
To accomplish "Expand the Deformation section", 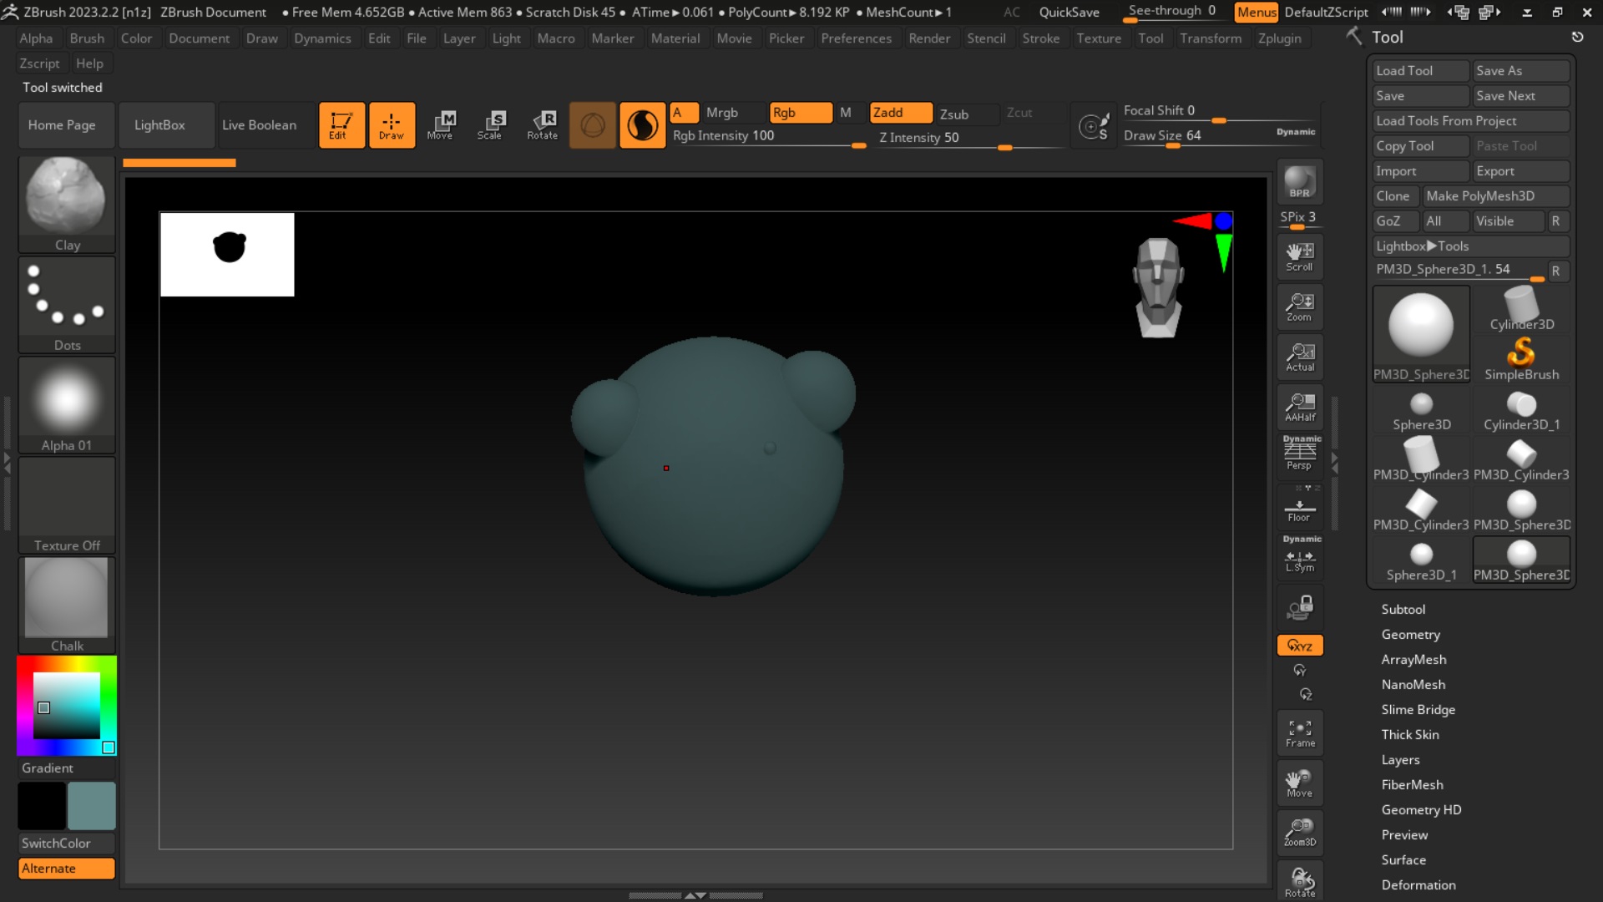I will point(1418,885).
